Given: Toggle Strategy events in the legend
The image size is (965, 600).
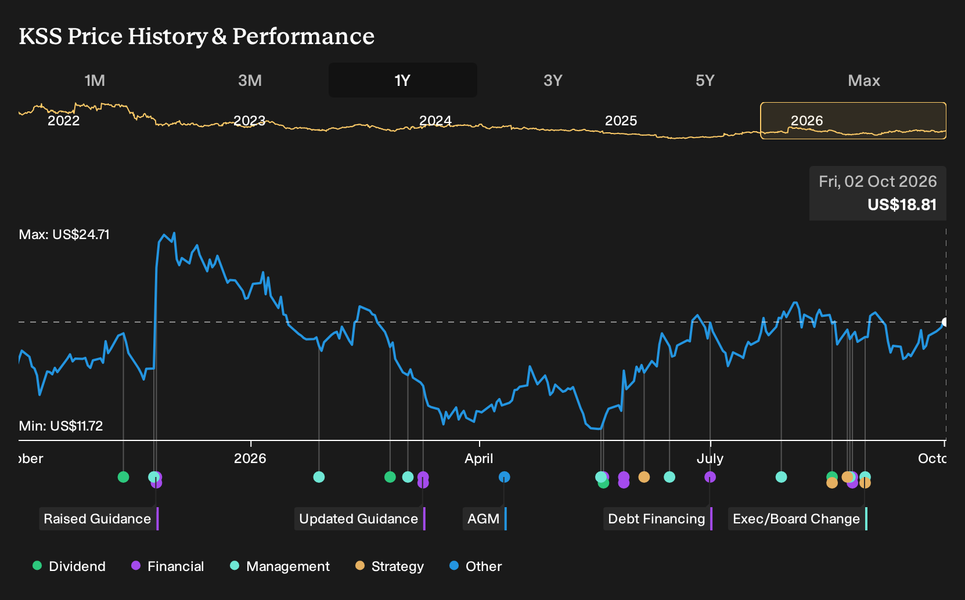Looking at the screenshot, I should click(x=390, y=566).
